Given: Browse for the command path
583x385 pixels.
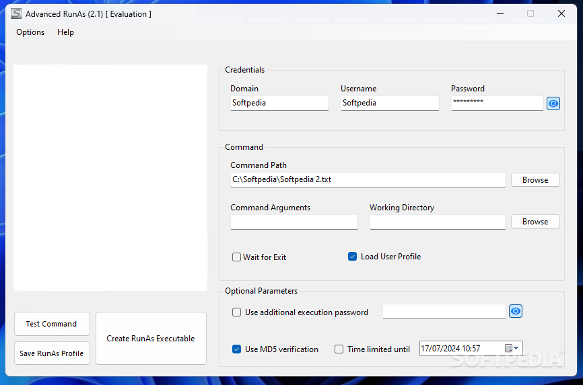Looking at the screenshot, I should (535, 179).
